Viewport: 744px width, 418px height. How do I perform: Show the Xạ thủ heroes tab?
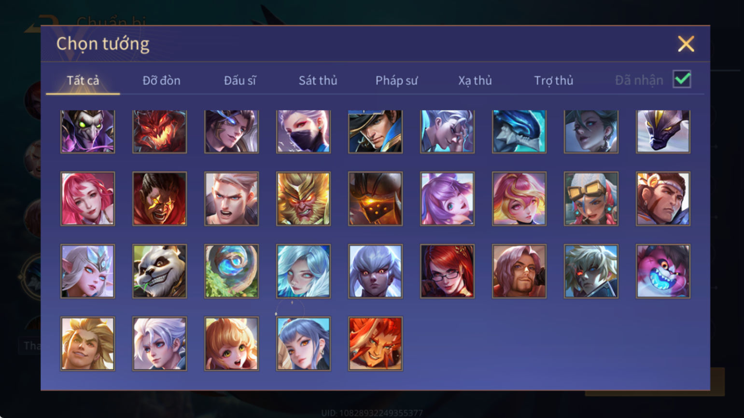[475, 80]
